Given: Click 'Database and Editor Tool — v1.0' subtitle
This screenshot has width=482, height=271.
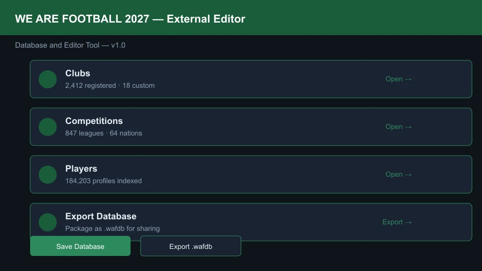Looking at the screenshot, I should tap(70, 45).
